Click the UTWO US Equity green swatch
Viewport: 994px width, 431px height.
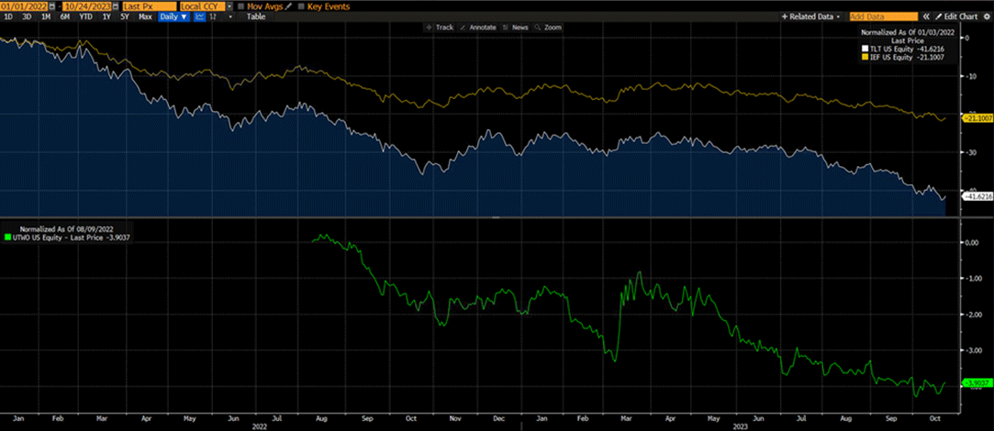point(7,237)
